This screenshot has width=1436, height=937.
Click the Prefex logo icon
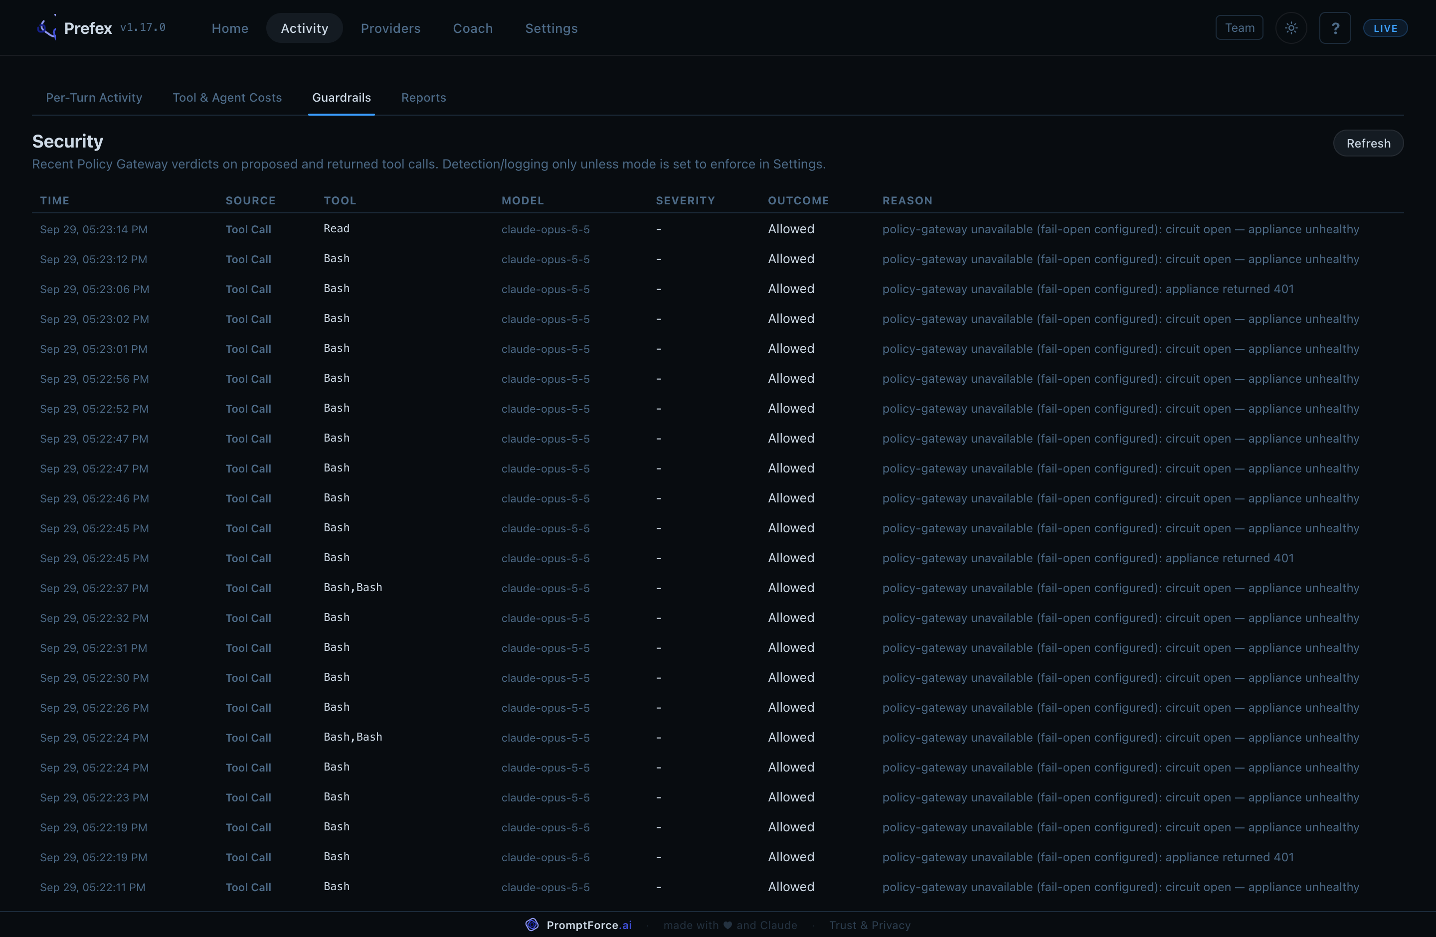coord(47,27)
